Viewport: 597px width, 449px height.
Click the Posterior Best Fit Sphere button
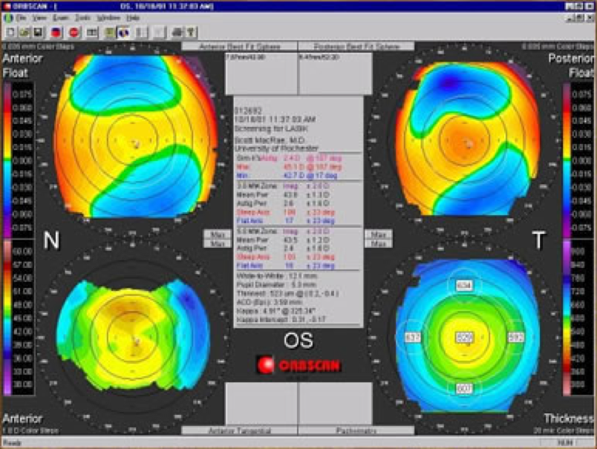pyautogui.click(x=356, y=47)
